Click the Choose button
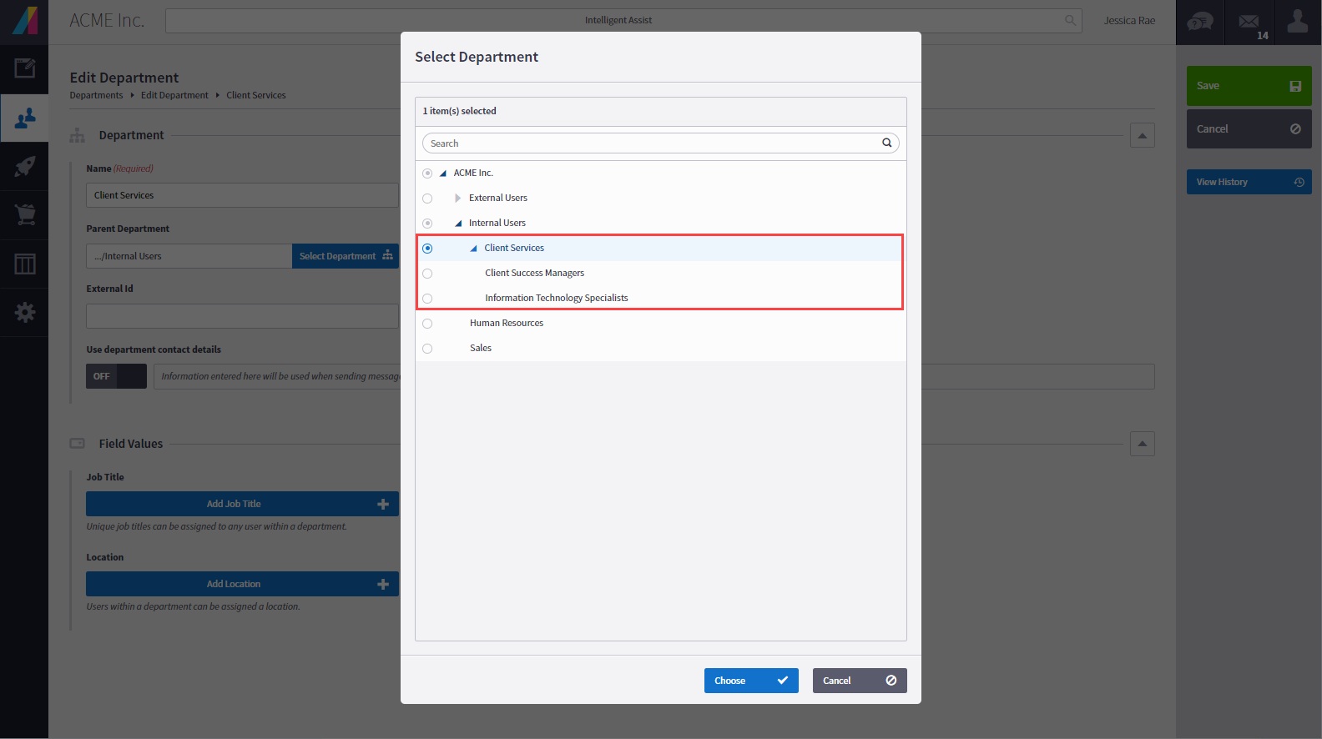Viewport: 1322px width, 739px height. click(750, 681)
